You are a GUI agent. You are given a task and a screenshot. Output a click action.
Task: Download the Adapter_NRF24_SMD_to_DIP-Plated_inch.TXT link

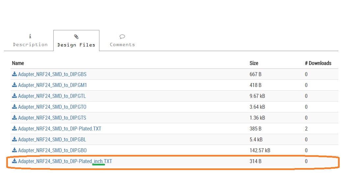(x=65, y=161)
